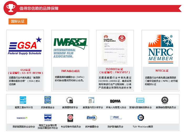The image size is (184, 133).
Task: Click the IWFA International Window Film Association logo
Action: pyautogui.click(x=70, y=48)
